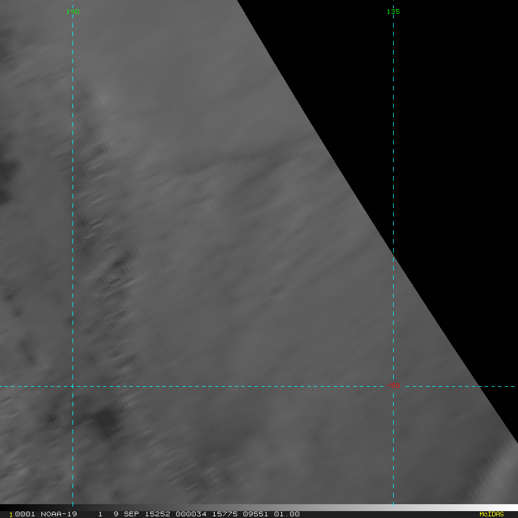This screenshot has width=518, height=518.
Task: Click the band number 1 in status bar
Action: coord(100,514)
